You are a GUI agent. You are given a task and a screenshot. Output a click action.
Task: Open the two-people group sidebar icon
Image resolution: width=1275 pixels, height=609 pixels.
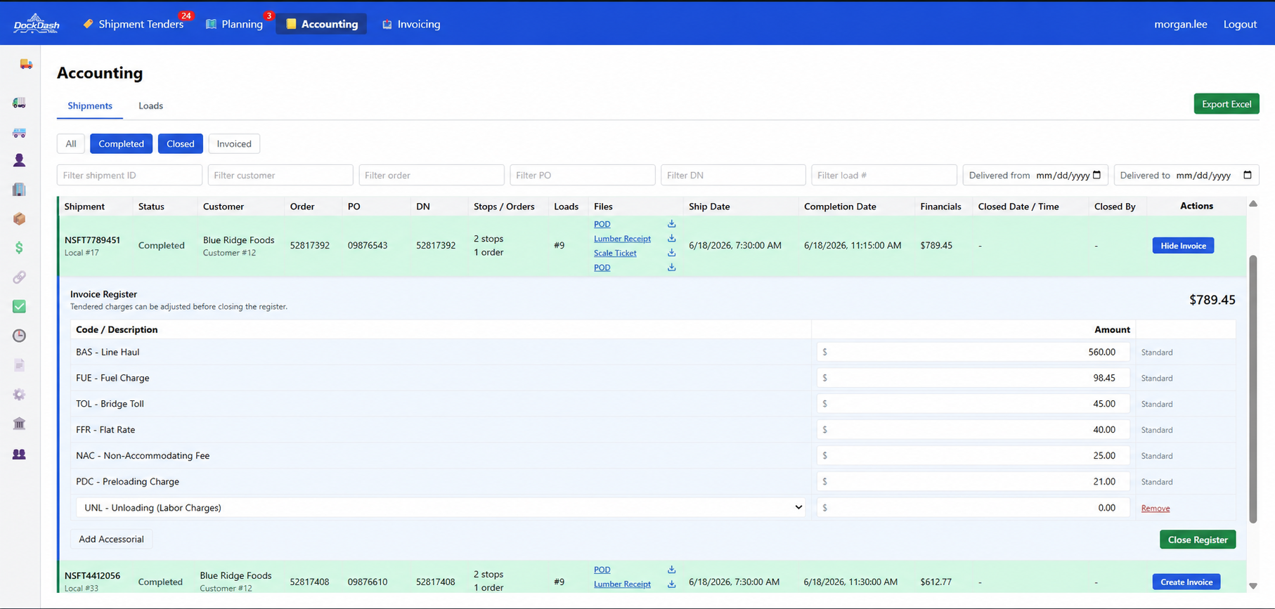tap(19, 454)
